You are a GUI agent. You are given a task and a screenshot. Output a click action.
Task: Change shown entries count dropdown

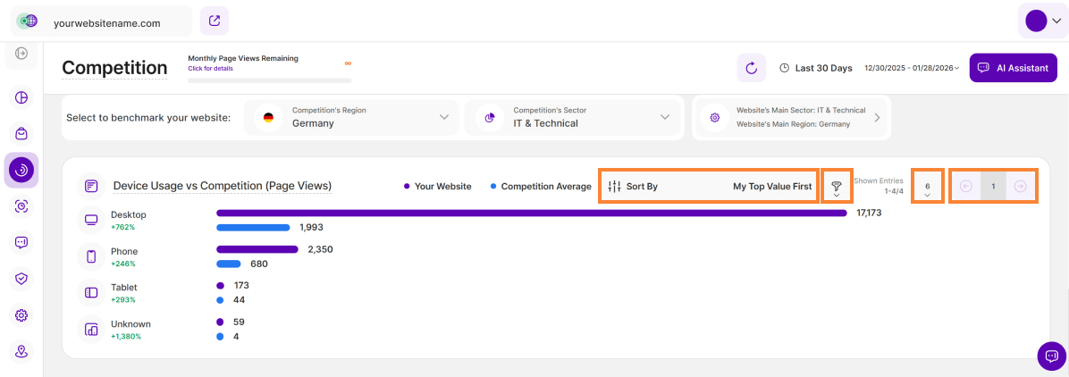(x=927, y=188)
